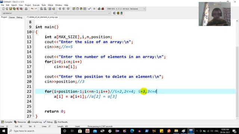Click the 'return 0;' code line

[x=55, y=111]
